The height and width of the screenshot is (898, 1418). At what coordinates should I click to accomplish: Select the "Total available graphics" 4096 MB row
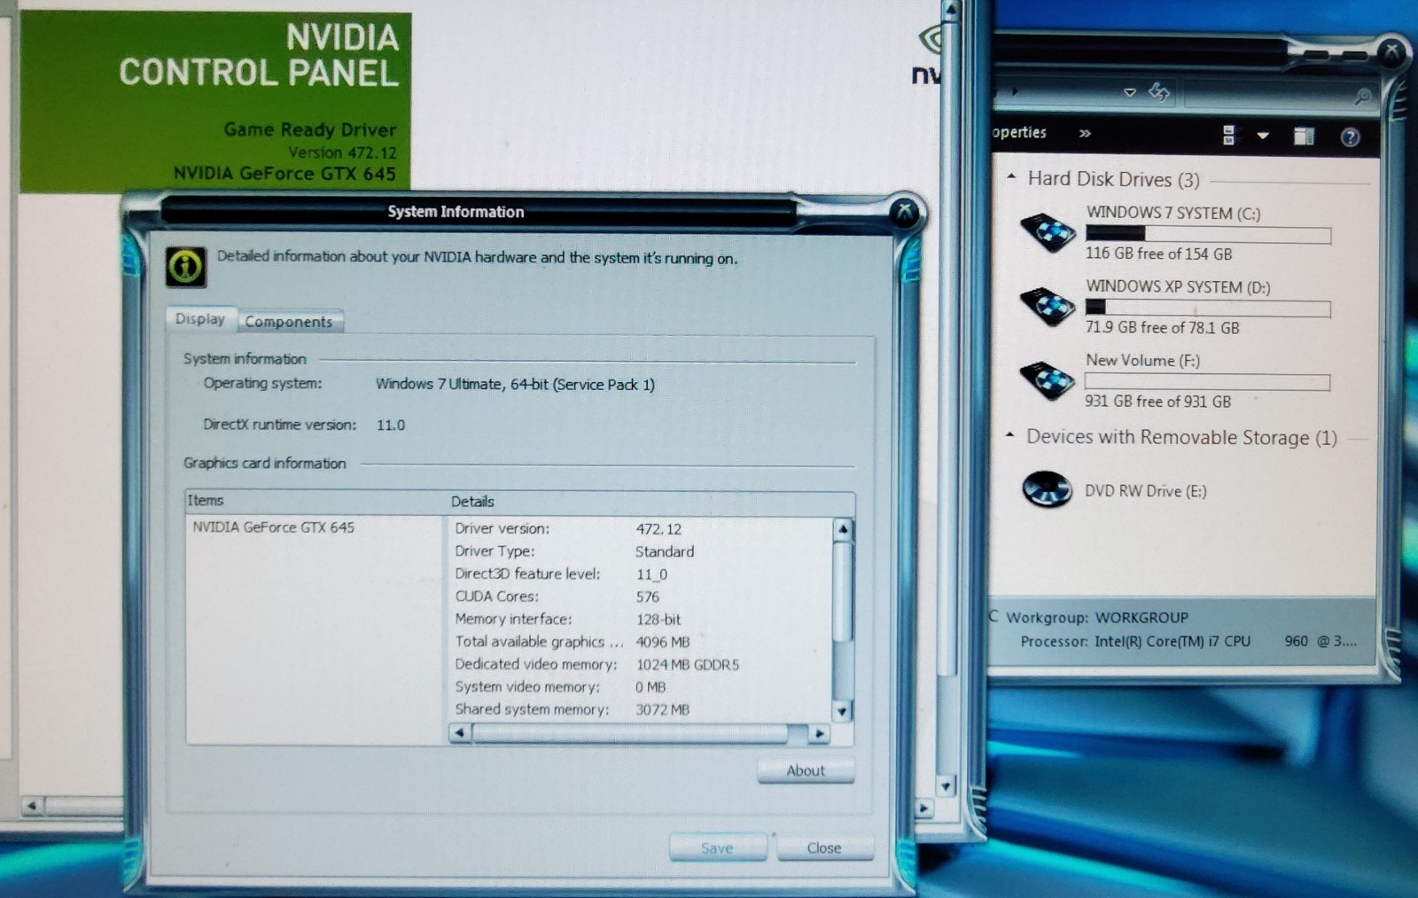[x=572, y=642]
